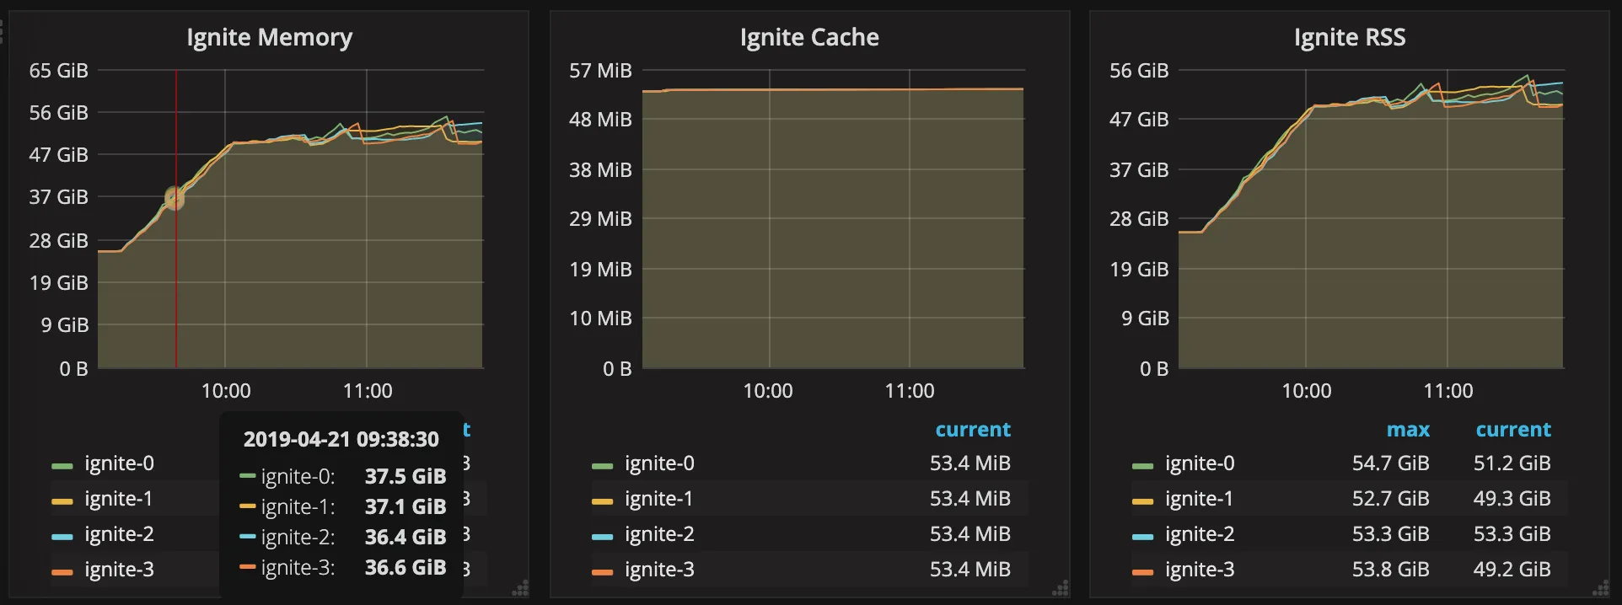
Task: Click ignite-3 orange swatch in RSS legend
Action: (x=1142, y=571)
